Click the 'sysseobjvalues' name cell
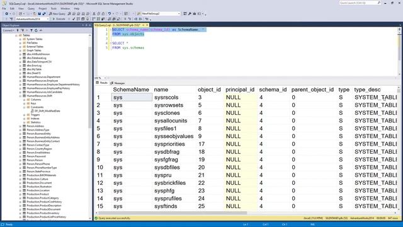 tap(174, 136)
